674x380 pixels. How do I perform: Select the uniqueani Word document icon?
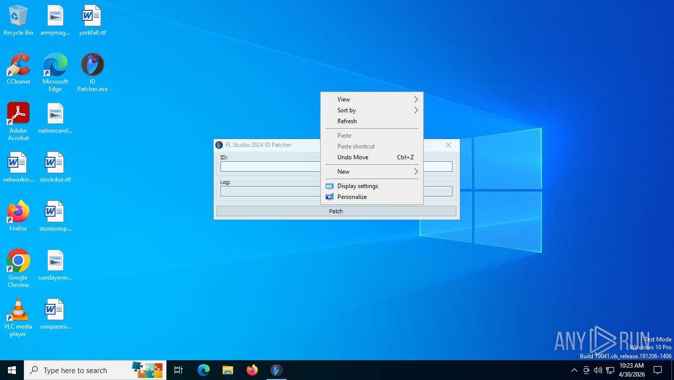coord(55,314)
